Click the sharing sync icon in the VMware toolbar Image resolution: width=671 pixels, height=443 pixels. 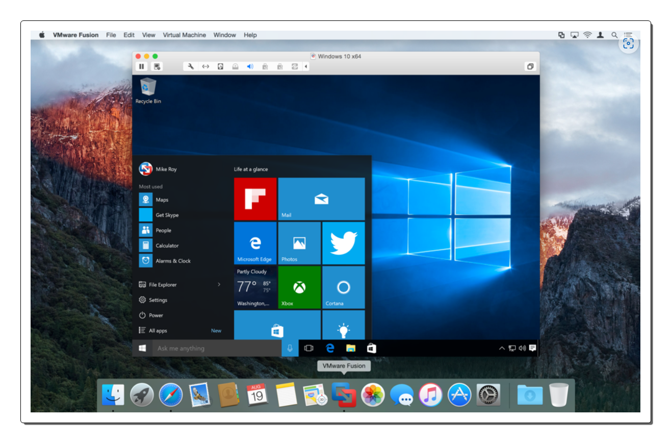point(294,66)
